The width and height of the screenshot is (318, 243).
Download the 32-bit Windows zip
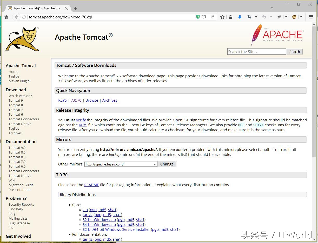click(x=99, y=220)
